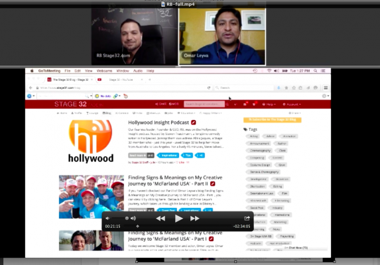Select the RB Stage32.com webcam feed
Viewport: 380px width, 265px height.
click(x=135, y=36)
